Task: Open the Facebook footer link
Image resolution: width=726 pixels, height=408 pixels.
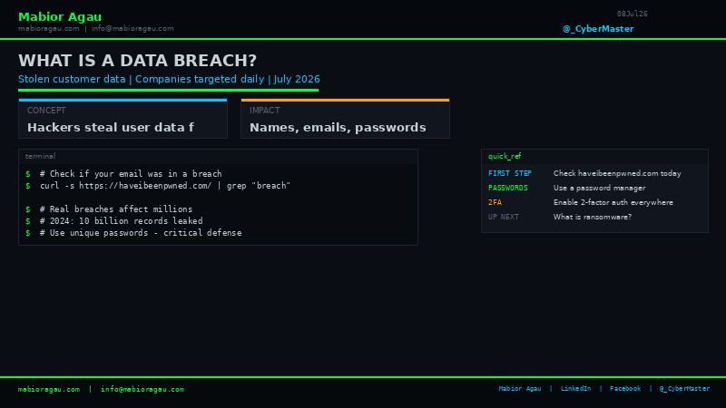Action: [x=625, y=389]
